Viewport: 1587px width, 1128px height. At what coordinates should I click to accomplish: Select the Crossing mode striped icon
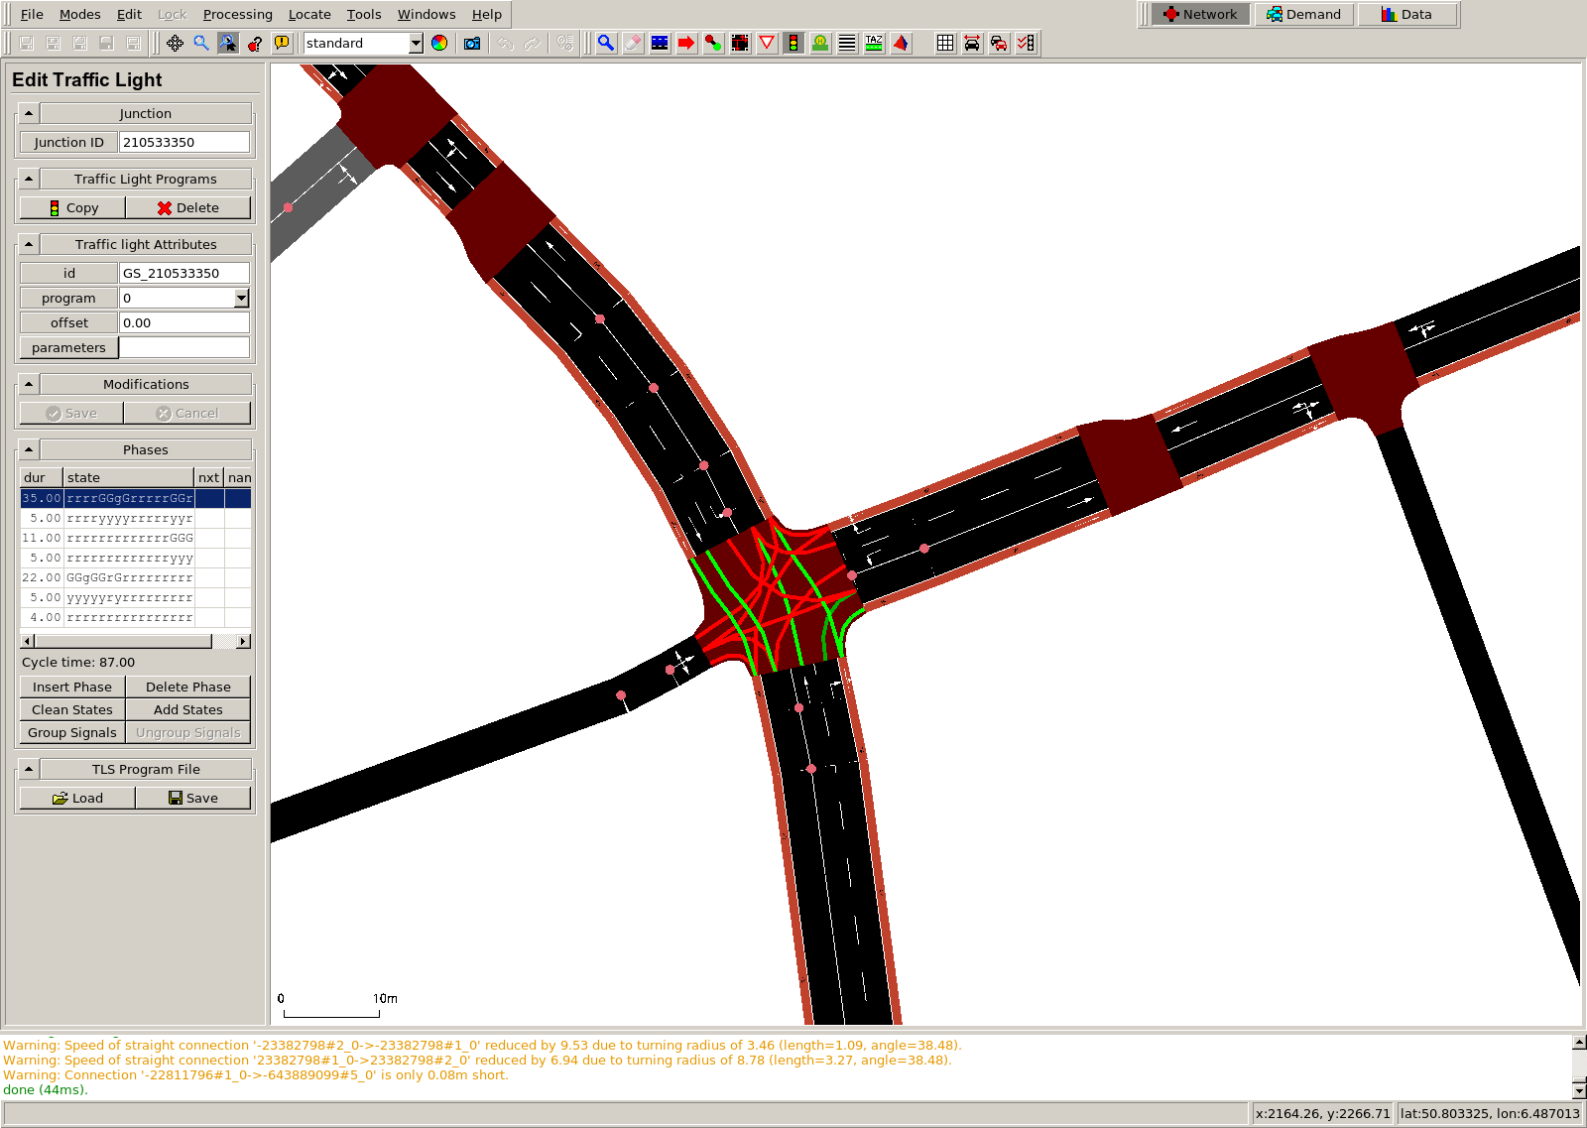point(847,43)
